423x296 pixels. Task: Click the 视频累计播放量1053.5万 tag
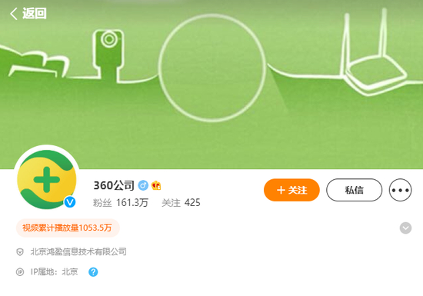[68, 228]
